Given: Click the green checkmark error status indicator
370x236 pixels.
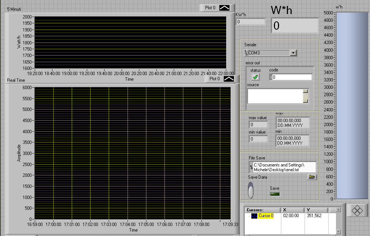Looking at the screenshot, I should click(255, 77).
